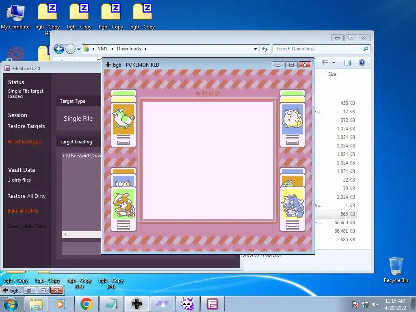
Task: Click the FileStub title bar icon
Action: (x=7, y=68)
